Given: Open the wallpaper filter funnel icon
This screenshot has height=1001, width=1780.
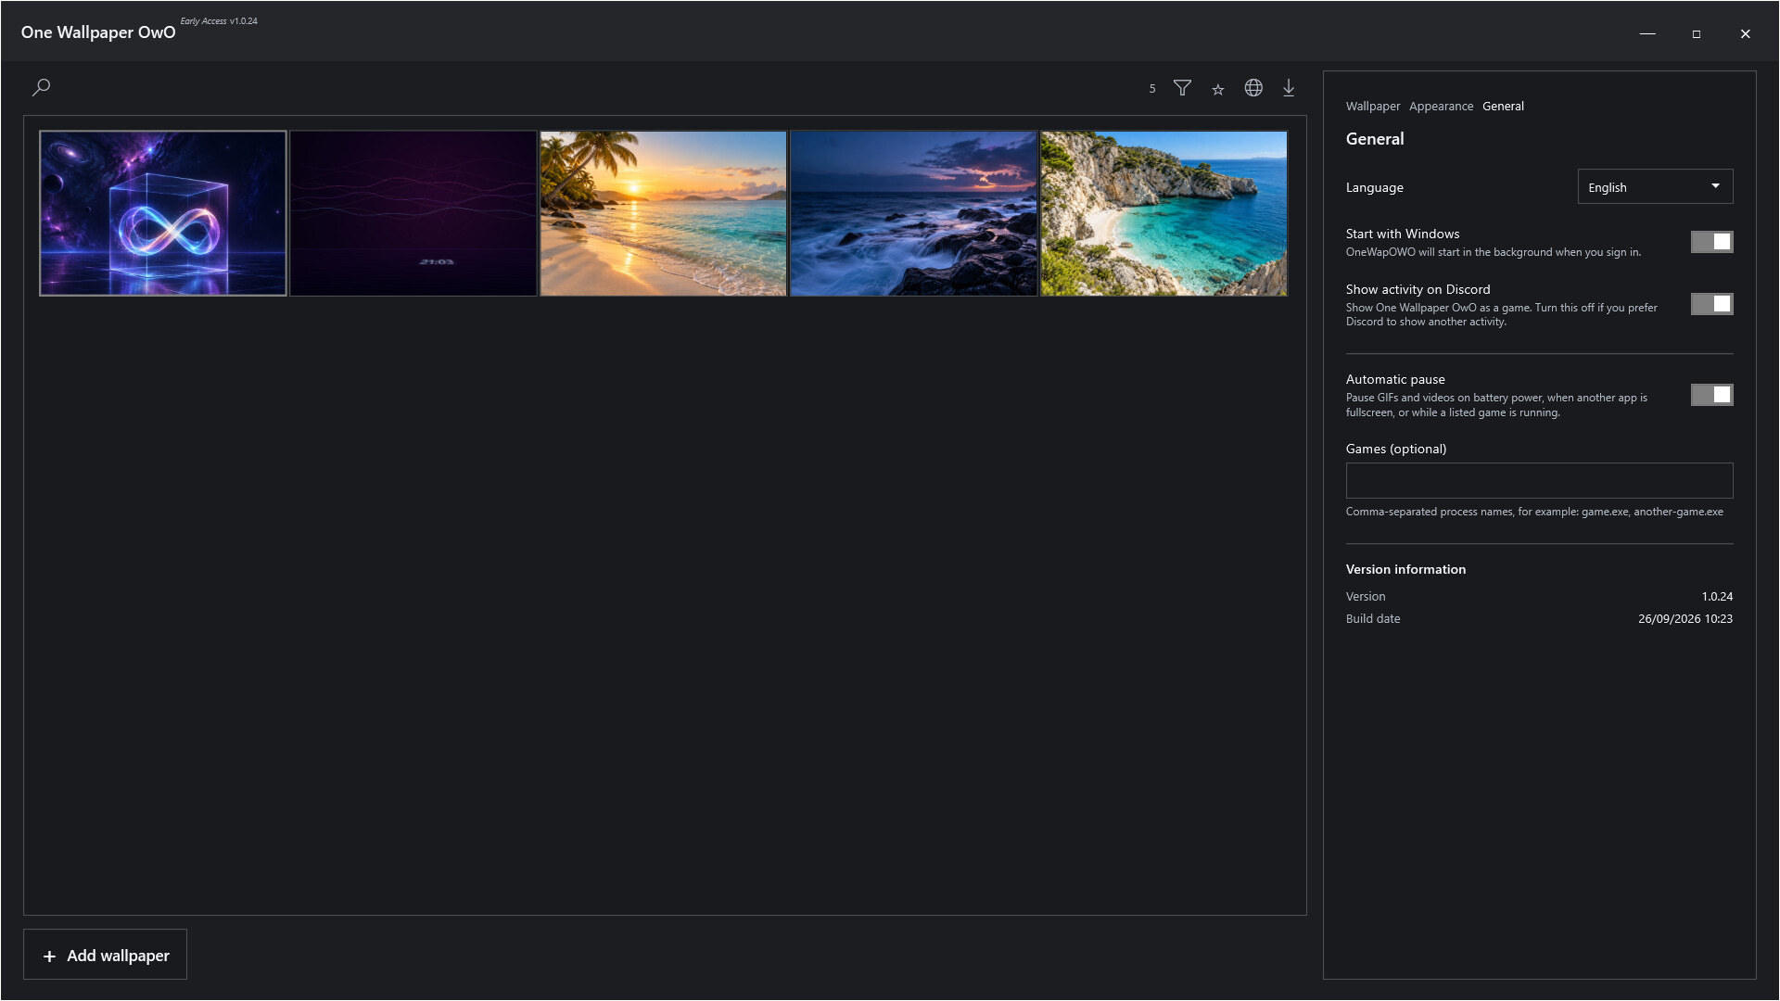Looking at the screenshot, I should pyautogui.click(x=1182, y=88).
